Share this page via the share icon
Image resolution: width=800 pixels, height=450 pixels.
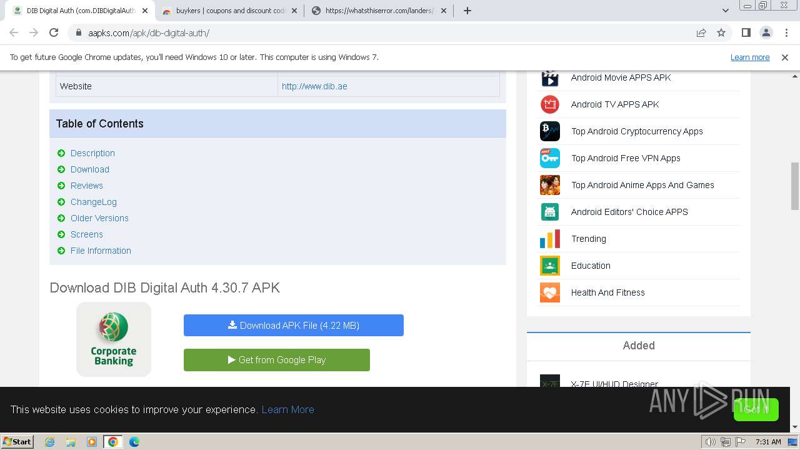coord(701,32)
